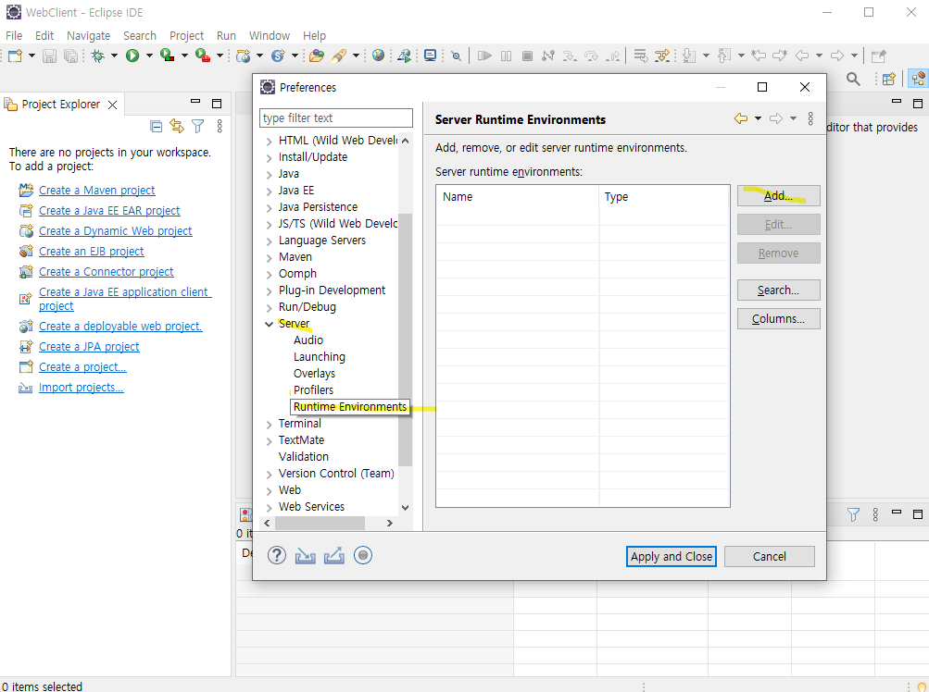Click the Open Terminal monitor icon

[x=430, y=56]
